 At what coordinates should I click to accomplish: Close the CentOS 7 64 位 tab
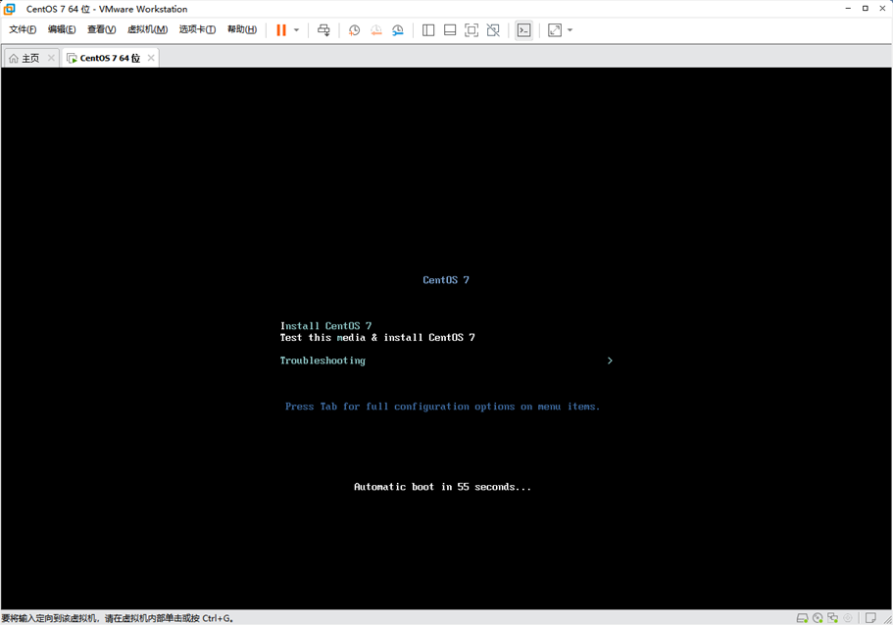(151, 58)
